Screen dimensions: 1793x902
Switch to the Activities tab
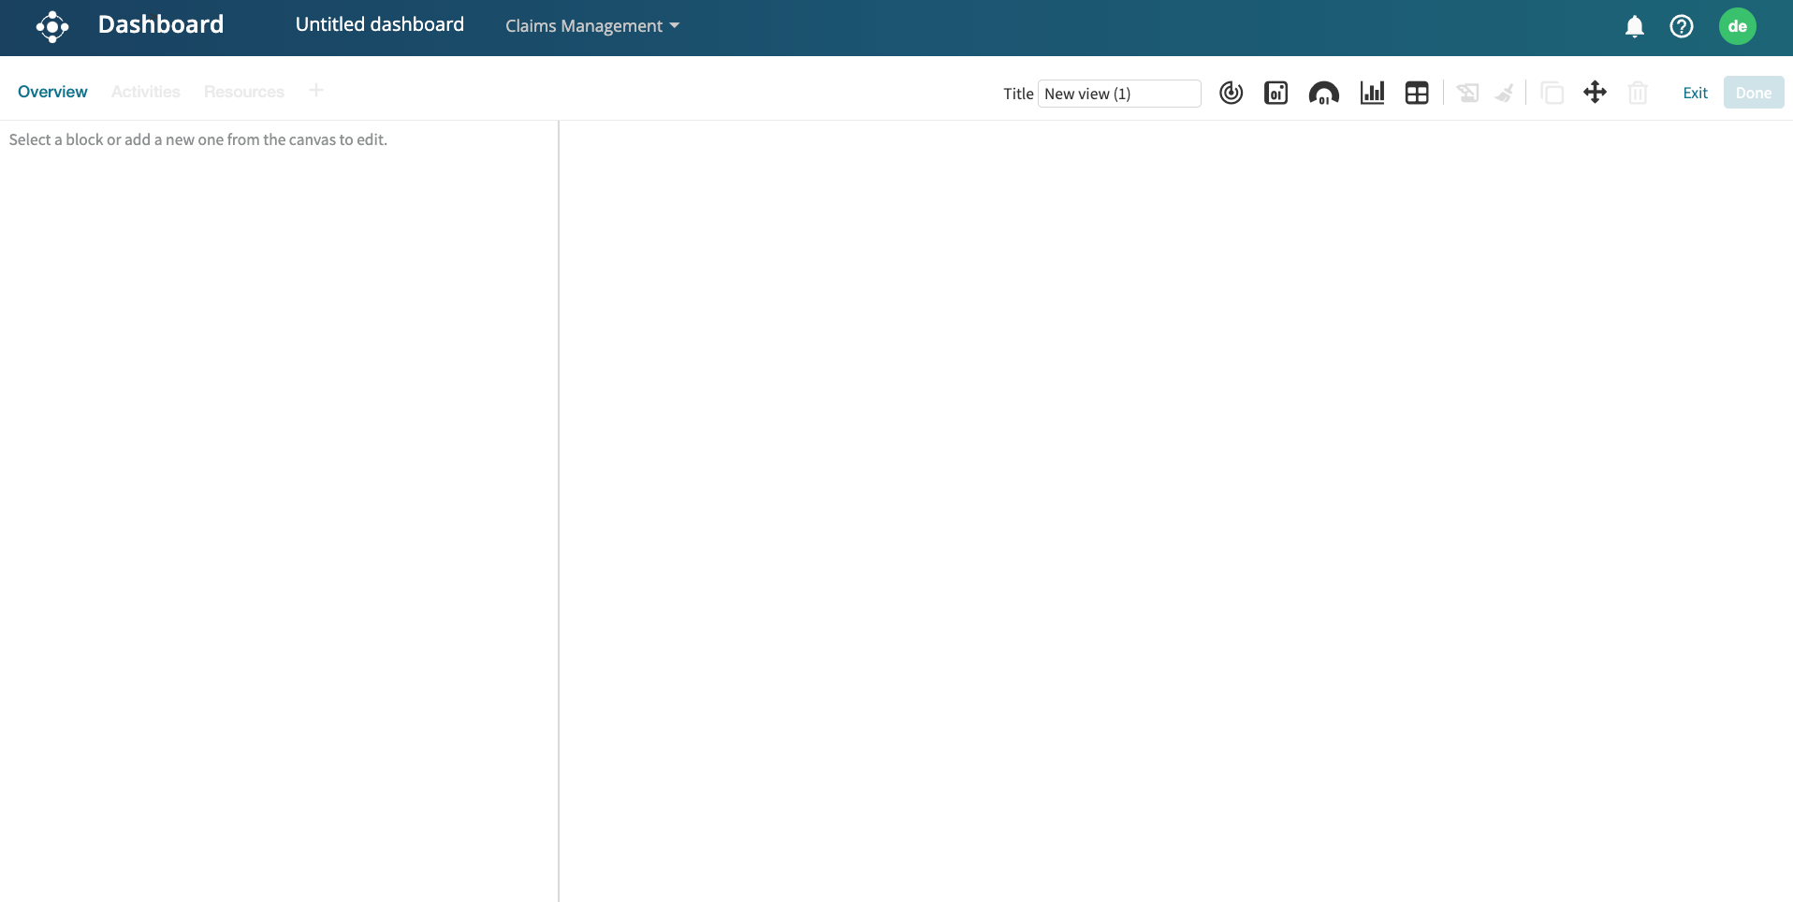pyautogui.click(x=145, y=92)
